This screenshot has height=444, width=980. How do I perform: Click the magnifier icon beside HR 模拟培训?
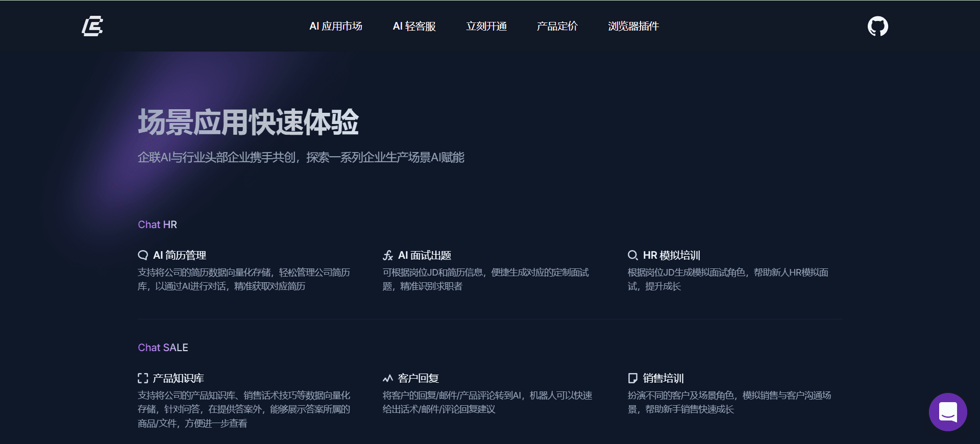(633, 255)
